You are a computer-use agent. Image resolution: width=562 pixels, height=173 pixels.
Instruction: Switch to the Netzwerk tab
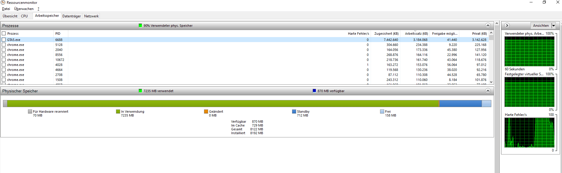click(x=91, y=16)
